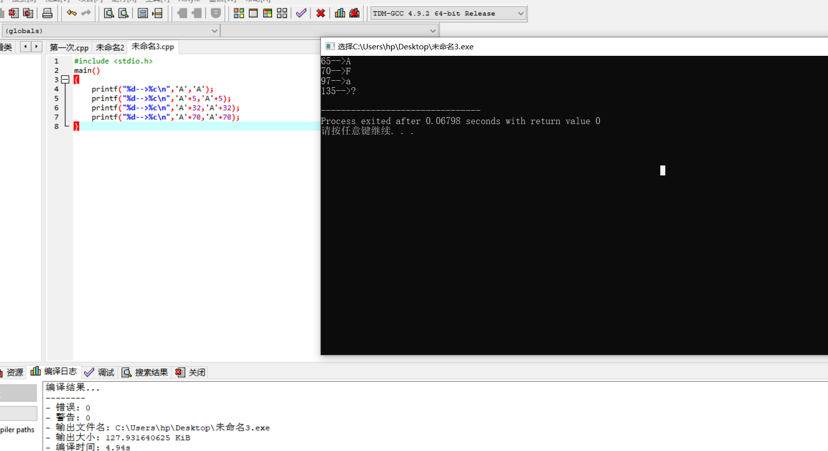Click the greyed Back navigation icon
Image resolution: width=828 pixels, height=451 pixels.
pos(182,13)
